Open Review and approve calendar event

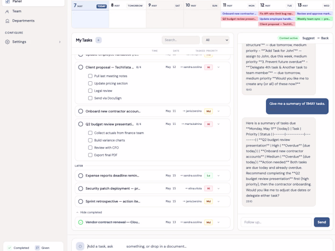click(x=314, y=13)
